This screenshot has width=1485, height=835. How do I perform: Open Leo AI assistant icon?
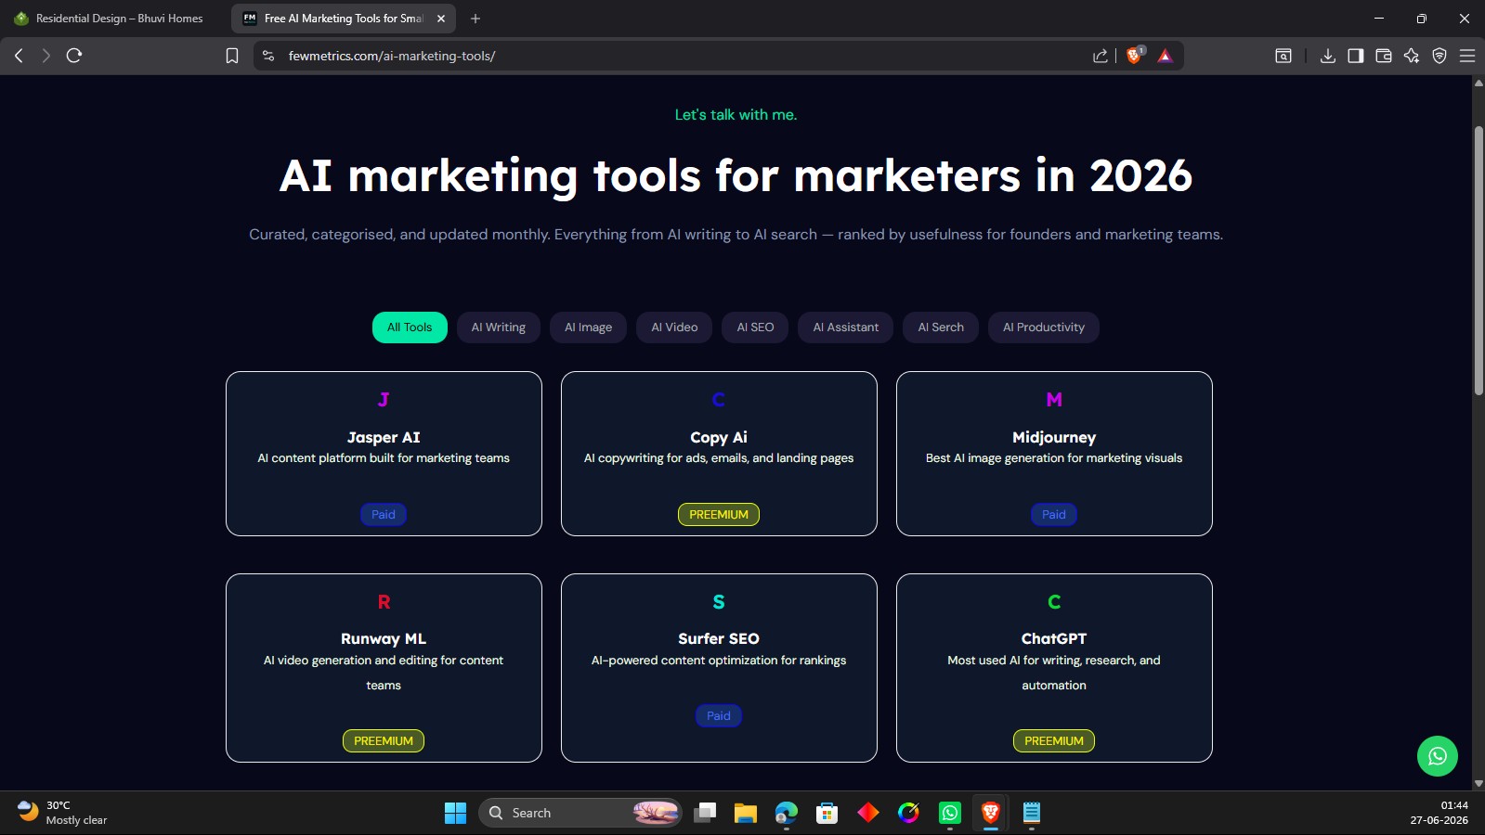click(x=1412, y=56)
